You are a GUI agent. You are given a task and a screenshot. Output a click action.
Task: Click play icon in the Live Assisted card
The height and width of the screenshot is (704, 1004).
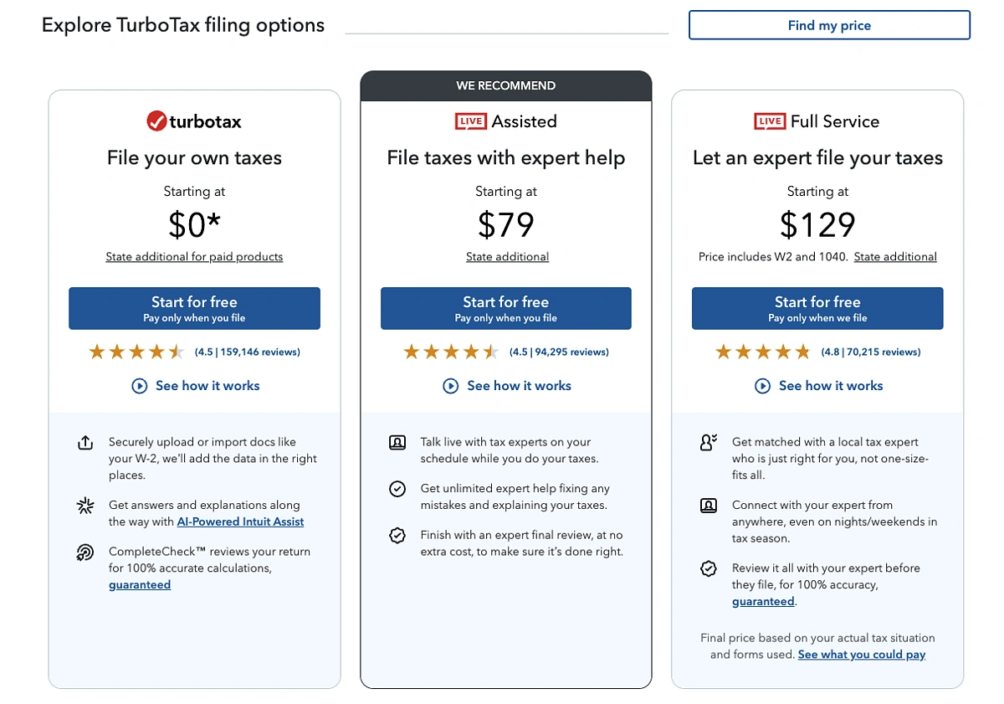pyautogui.click(x=451, y=386)
